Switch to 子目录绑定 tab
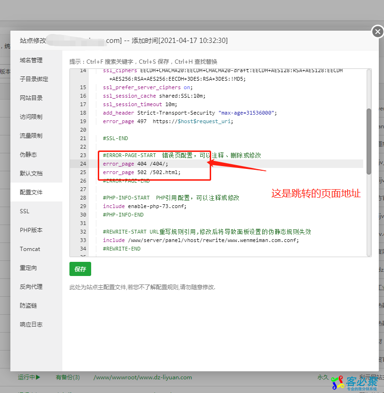Viewport: 384px width, 393px height. pyautogui.click(x=34, y=79)
